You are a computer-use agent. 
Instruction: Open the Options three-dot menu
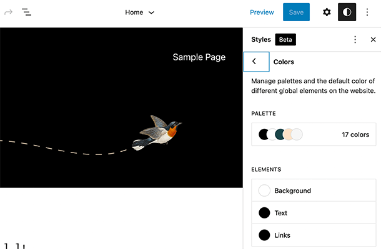[x=367, y=12]
